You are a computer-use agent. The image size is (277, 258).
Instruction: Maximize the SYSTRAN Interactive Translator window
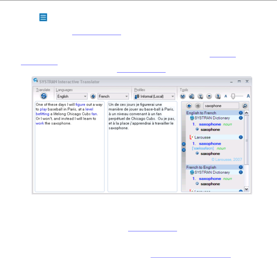239,81
